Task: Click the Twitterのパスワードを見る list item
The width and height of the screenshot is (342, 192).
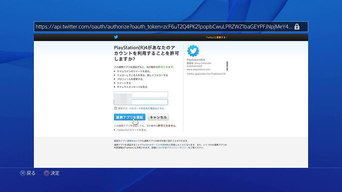Action: 132,130
